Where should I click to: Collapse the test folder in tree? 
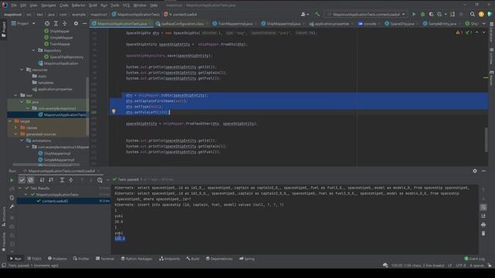pos(15,95)
